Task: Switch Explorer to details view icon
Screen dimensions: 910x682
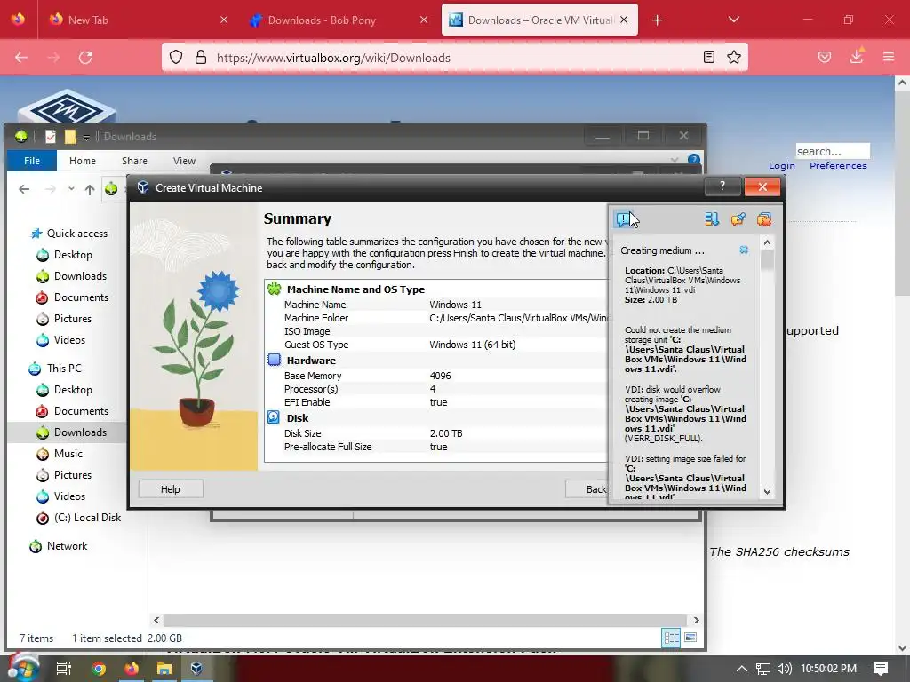Action: (x=672, y=638)
